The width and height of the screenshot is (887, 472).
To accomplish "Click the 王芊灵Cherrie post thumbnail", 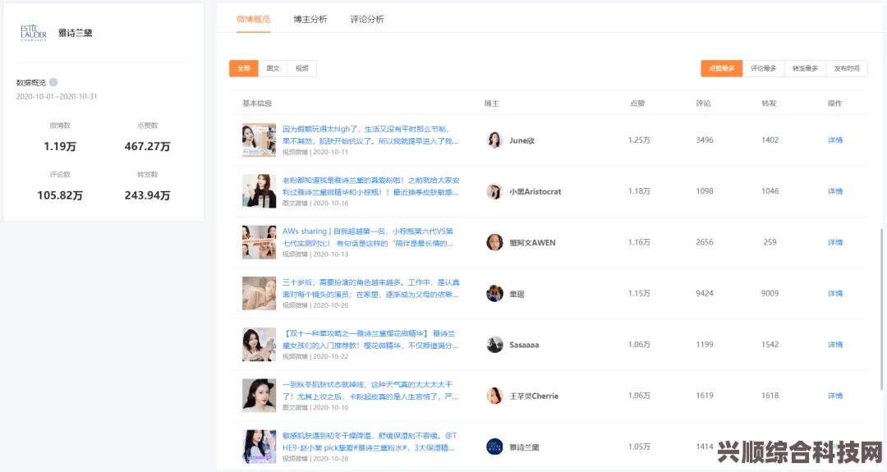I will click(x=259, y=396).
